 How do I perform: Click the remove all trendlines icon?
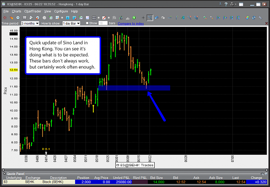click(196, 18)
